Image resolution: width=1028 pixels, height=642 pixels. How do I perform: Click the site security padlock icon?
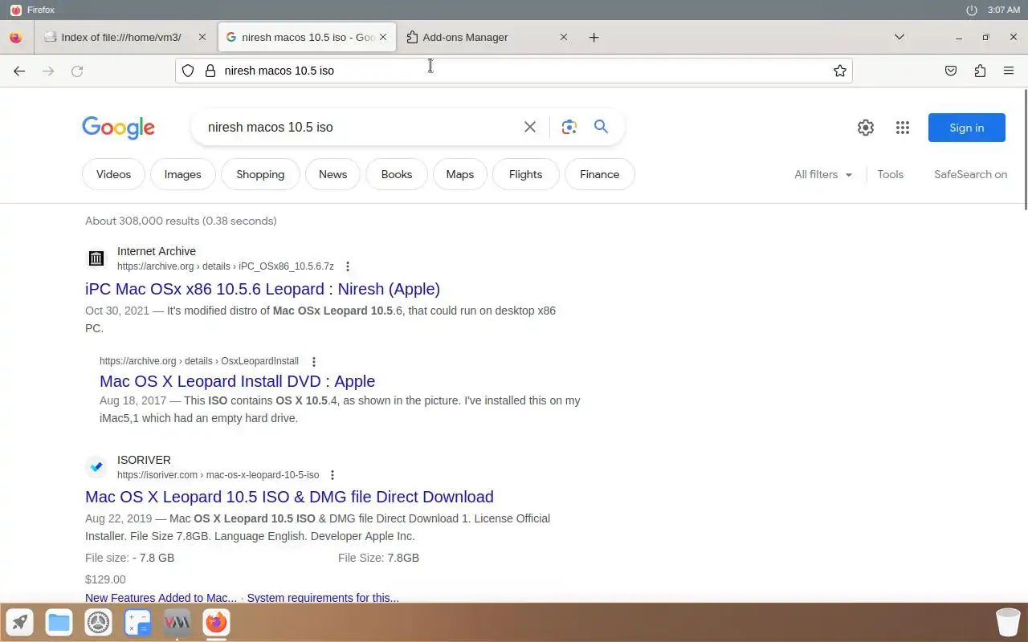pyautogui.click(x=210, y=71)
